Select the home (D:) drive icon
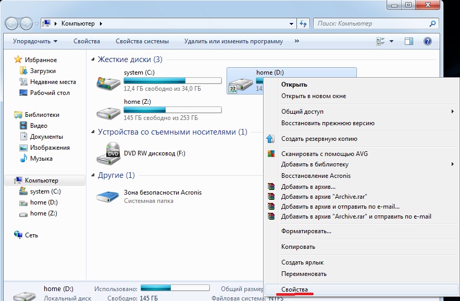Viewport: 460px width, 301px height. 241,85
